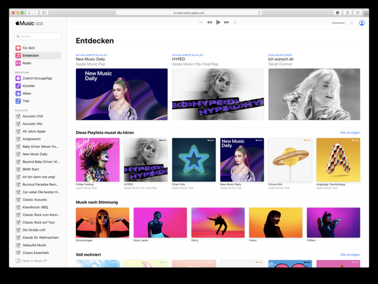Open the Aufgewacht playlist
The height and width of the screenshot is (284, 378).
tap(38, 139)
